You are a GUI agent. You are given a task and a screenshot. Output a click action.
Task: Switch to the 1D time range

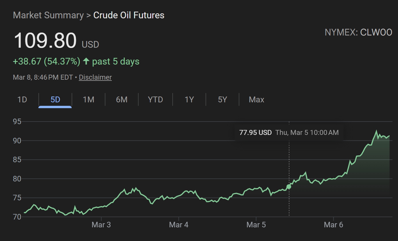[x=22, y=100]
